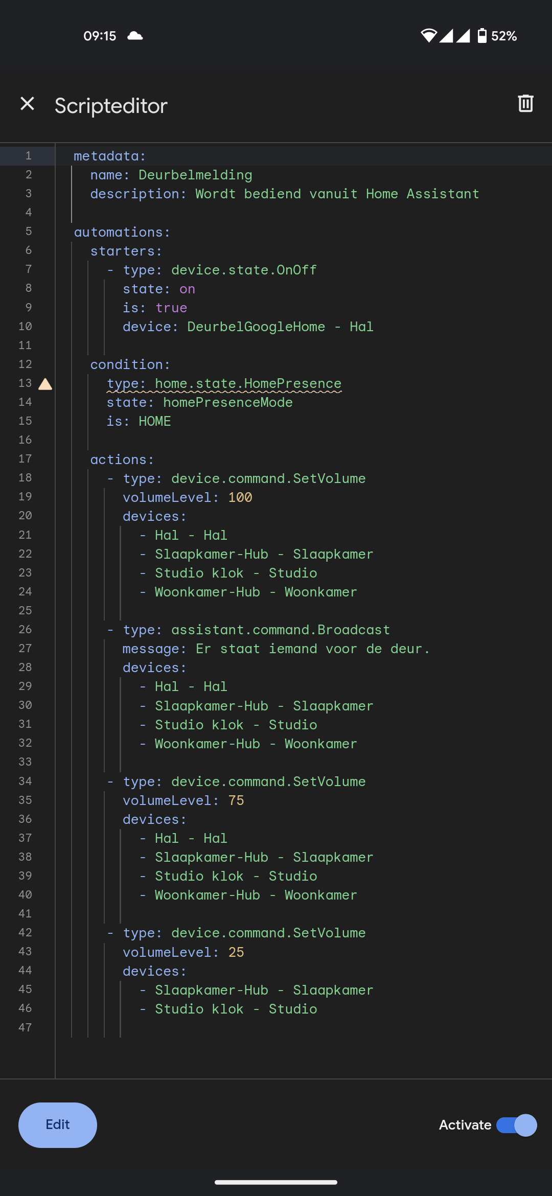Select the underlined home.state.HomePresence type text
Viewport: 552px width, 1196px height.
pos(248,383)
